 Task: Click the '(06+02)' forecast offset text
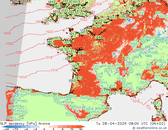click(158, 124)
